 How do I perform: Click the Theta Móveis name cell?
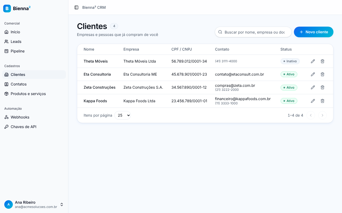click(96, 61)
